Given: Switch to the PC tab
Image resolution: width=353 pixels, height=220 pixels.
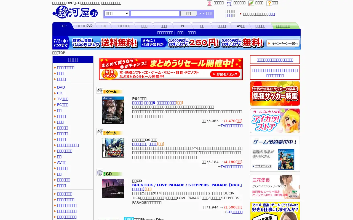Looking at the screenshot, I should (x=183, y=26).
